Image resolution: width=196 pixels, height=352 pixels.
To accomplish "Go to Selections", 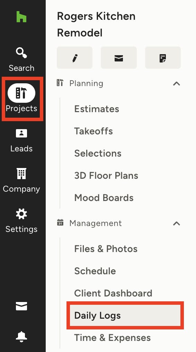I will click(x=98, y=153).
